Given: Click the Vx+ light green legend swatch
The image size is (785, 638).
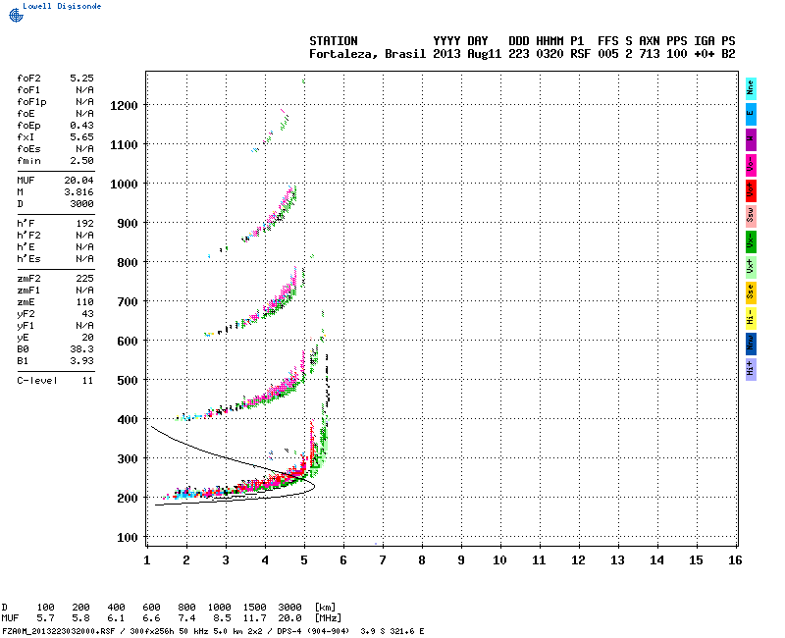Looking at the screenshot, I should click(x=751, y=267).
